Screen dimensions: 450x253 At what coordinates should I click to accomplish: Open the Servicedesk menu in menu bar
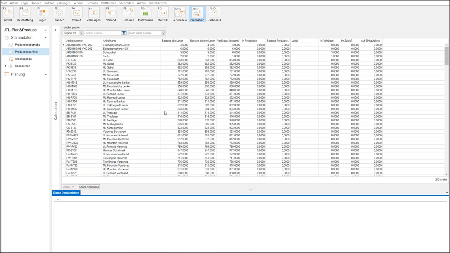pos(126,3)
